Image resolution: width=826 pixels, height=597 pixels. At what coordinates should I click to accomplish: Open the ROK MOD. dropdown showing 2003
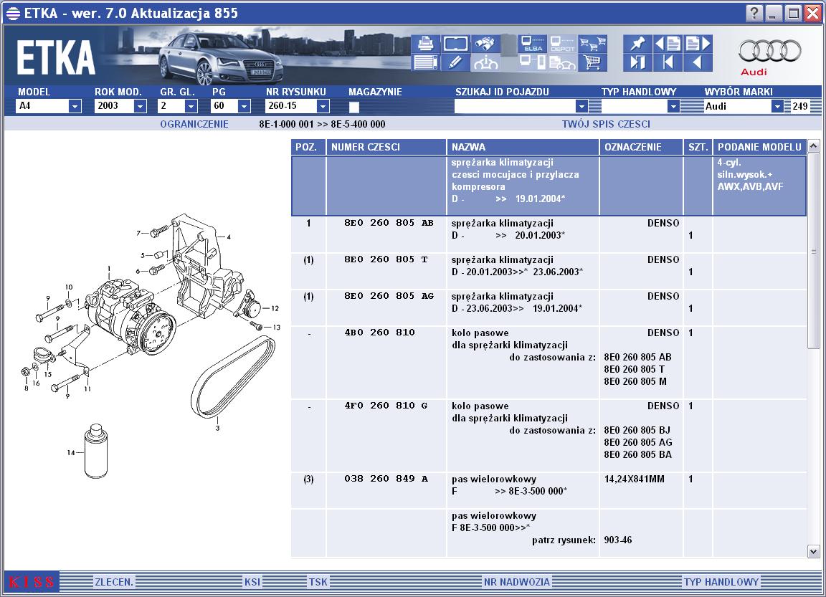[140, 106]
